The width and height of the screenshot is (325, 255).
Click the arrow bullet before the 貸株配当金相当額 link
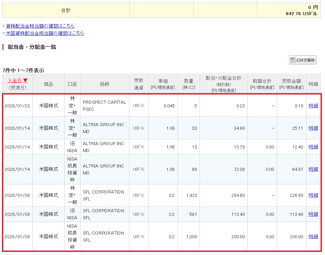tap(4, 26)
